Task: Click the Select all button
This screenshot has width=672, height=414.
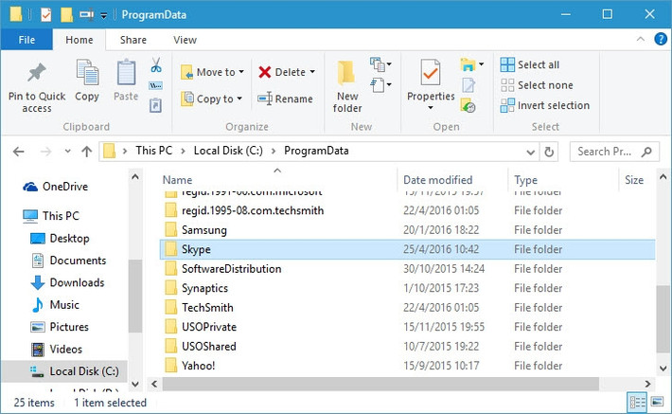Action: 530,64
